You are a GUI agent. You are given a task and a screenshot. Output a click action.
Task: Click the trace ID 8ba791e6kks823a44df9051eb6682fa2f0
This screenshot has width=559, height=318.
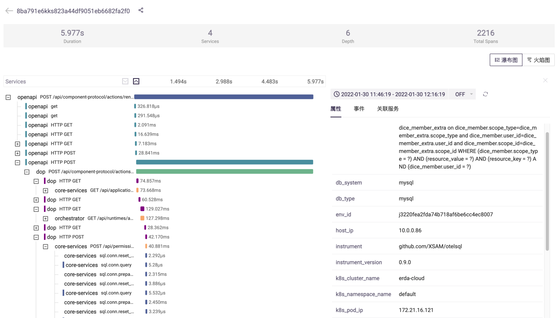point(73,11)
